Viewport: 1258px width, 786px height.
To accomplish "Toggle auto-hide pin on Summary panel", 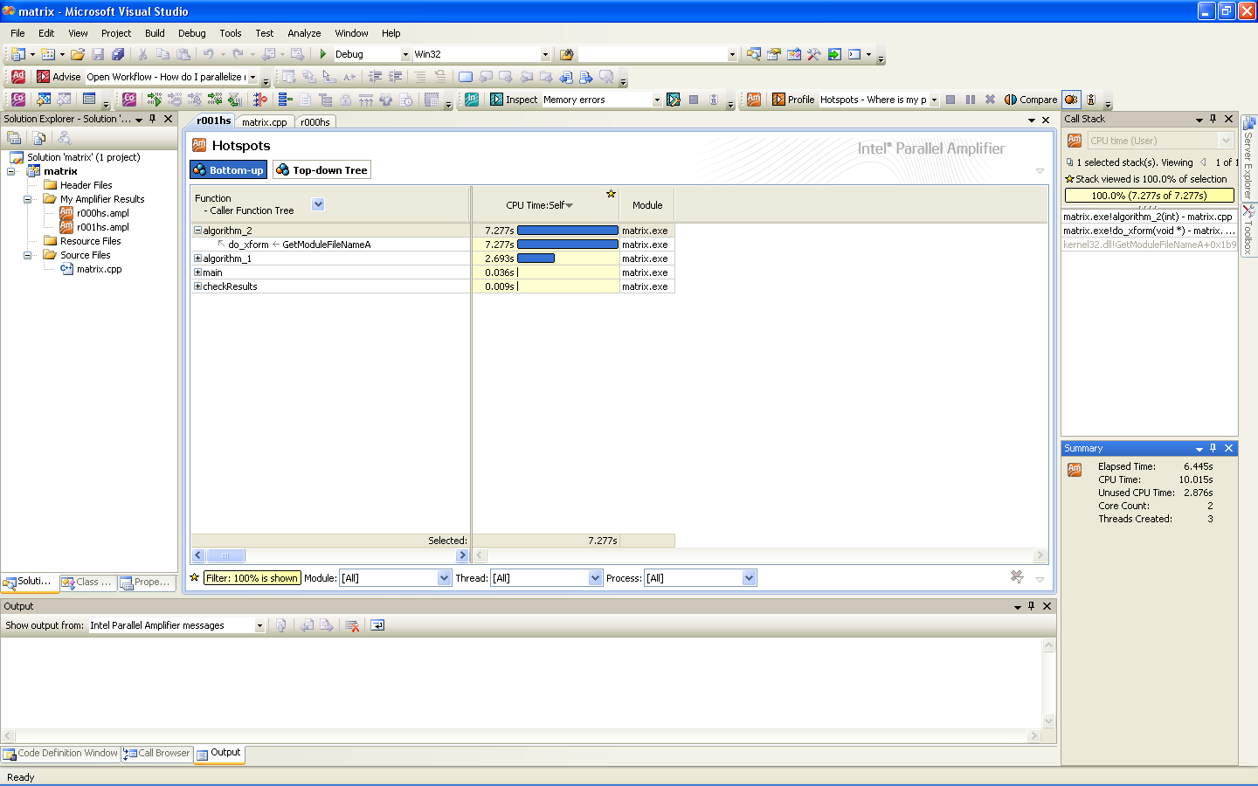I will point(1213,448).
